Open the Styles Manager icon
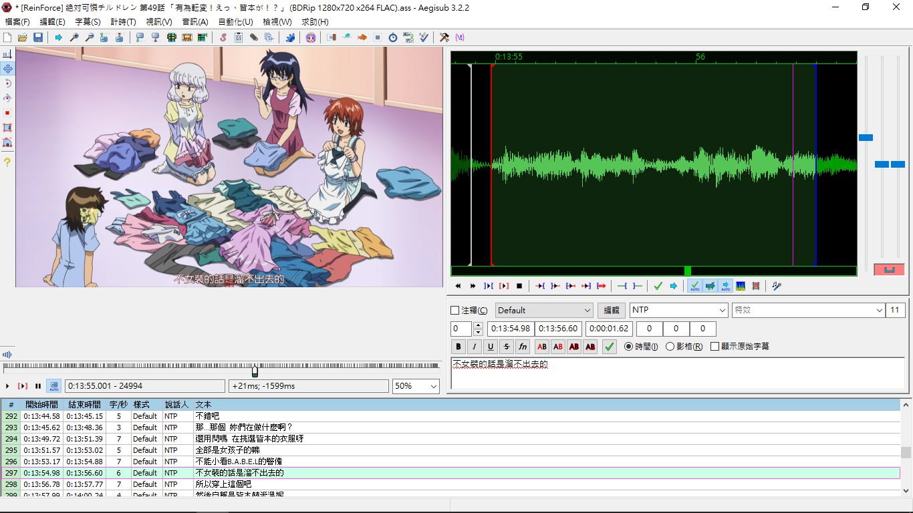913x513 pixels. [x=223, y=37]
